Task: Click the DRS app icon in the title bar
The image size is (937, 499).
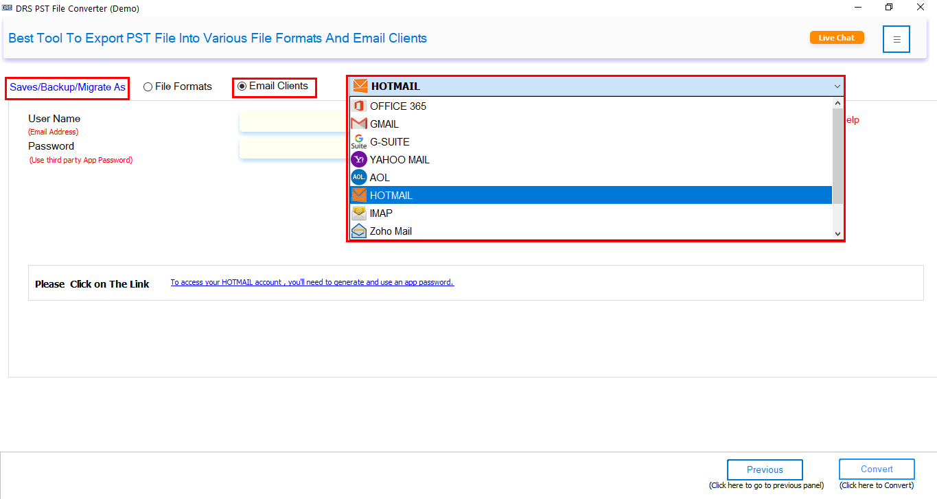Action: click(7, 8)
